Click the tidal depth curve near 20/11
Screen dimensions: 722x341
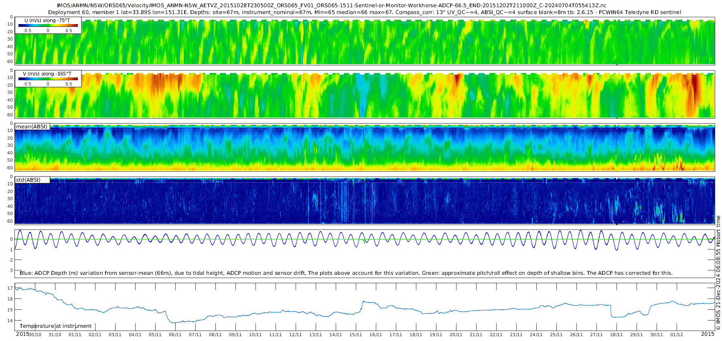pyautogui.click(x=456, y=239)
